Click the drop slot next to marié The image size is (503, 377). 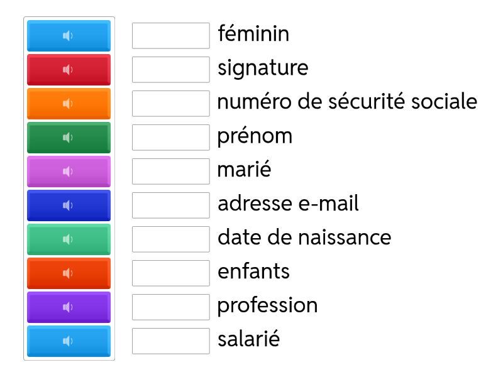(x=170, y=172)
